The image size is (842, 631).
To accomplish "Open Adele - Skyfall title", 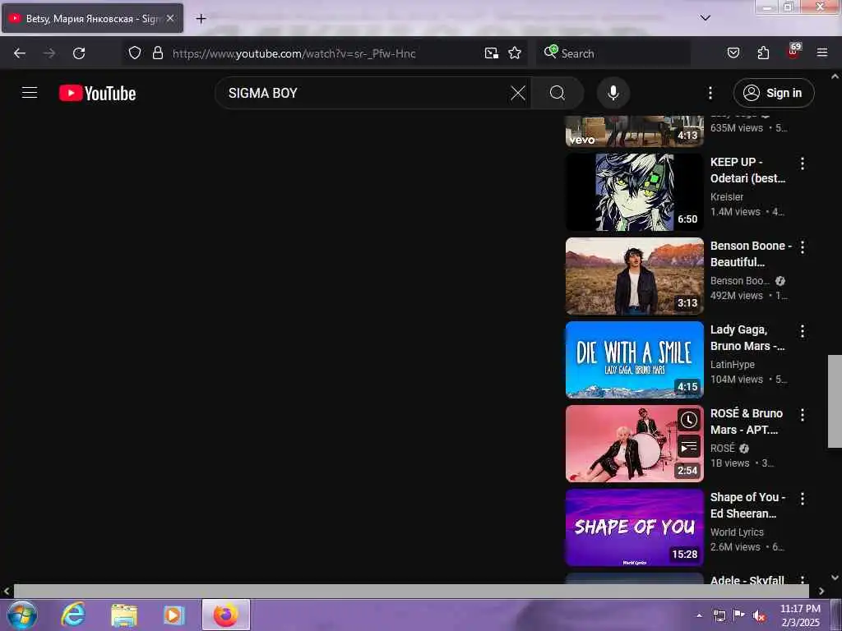I will click(x=747, y=580).
